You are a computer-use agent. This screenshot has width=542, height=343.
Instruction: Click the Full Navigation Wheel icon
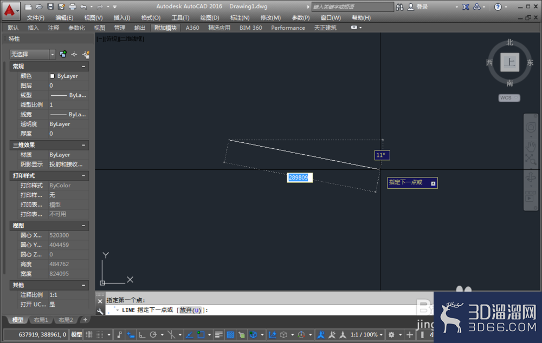531,128
